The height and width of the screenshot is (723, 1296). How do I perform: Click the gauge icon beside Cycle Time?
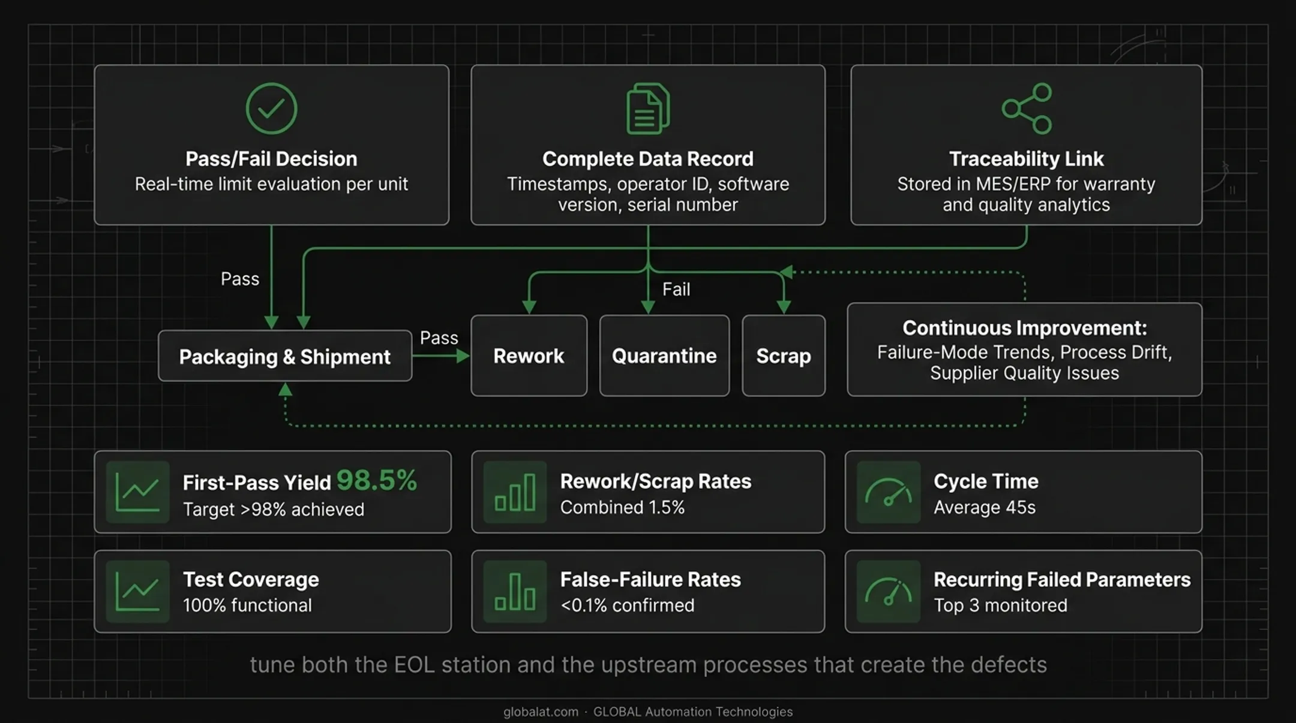(889, 492)
